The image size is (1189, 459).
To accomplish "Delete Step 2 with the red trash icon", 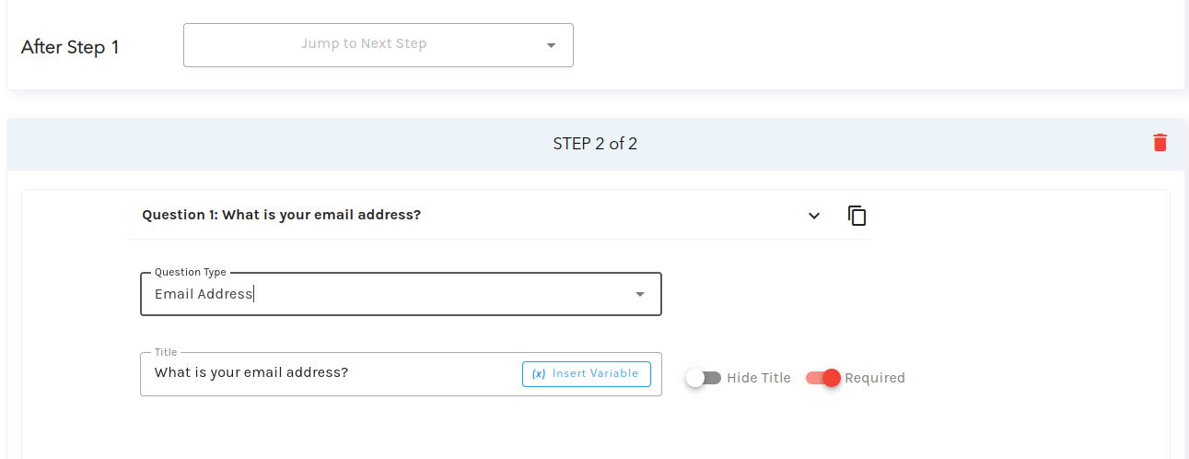I will tap(1160, 143).
